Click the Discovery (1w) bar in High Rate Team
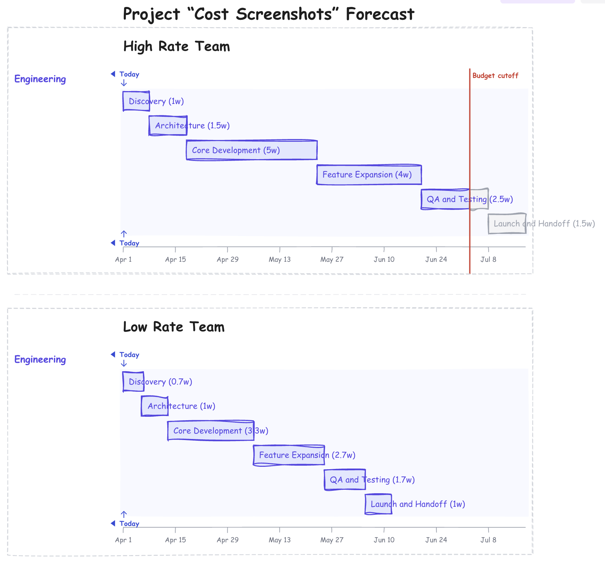The height and width of the screenshot is (561, 605). pyautogui.click(x=136, y=101)
